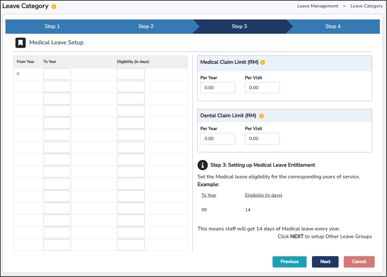
Task: Click first row Eligibility days input
Action: pos(131,74)
